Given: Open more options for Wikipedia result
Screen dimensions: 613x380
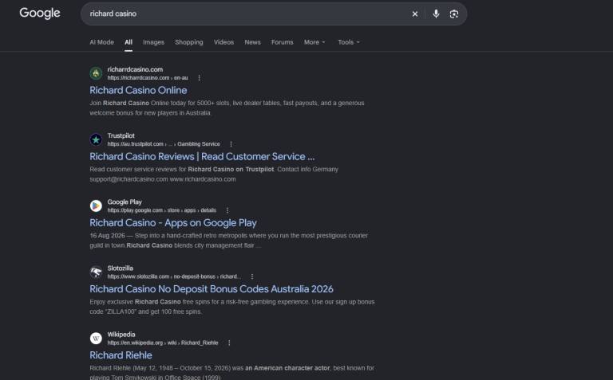Looking at the screenshot, I should (229, 343).
